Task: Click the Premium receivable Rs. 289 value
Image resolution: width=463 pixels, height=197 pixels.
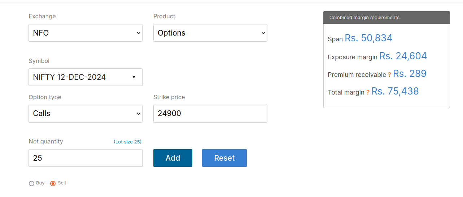Action: (410, 74)
